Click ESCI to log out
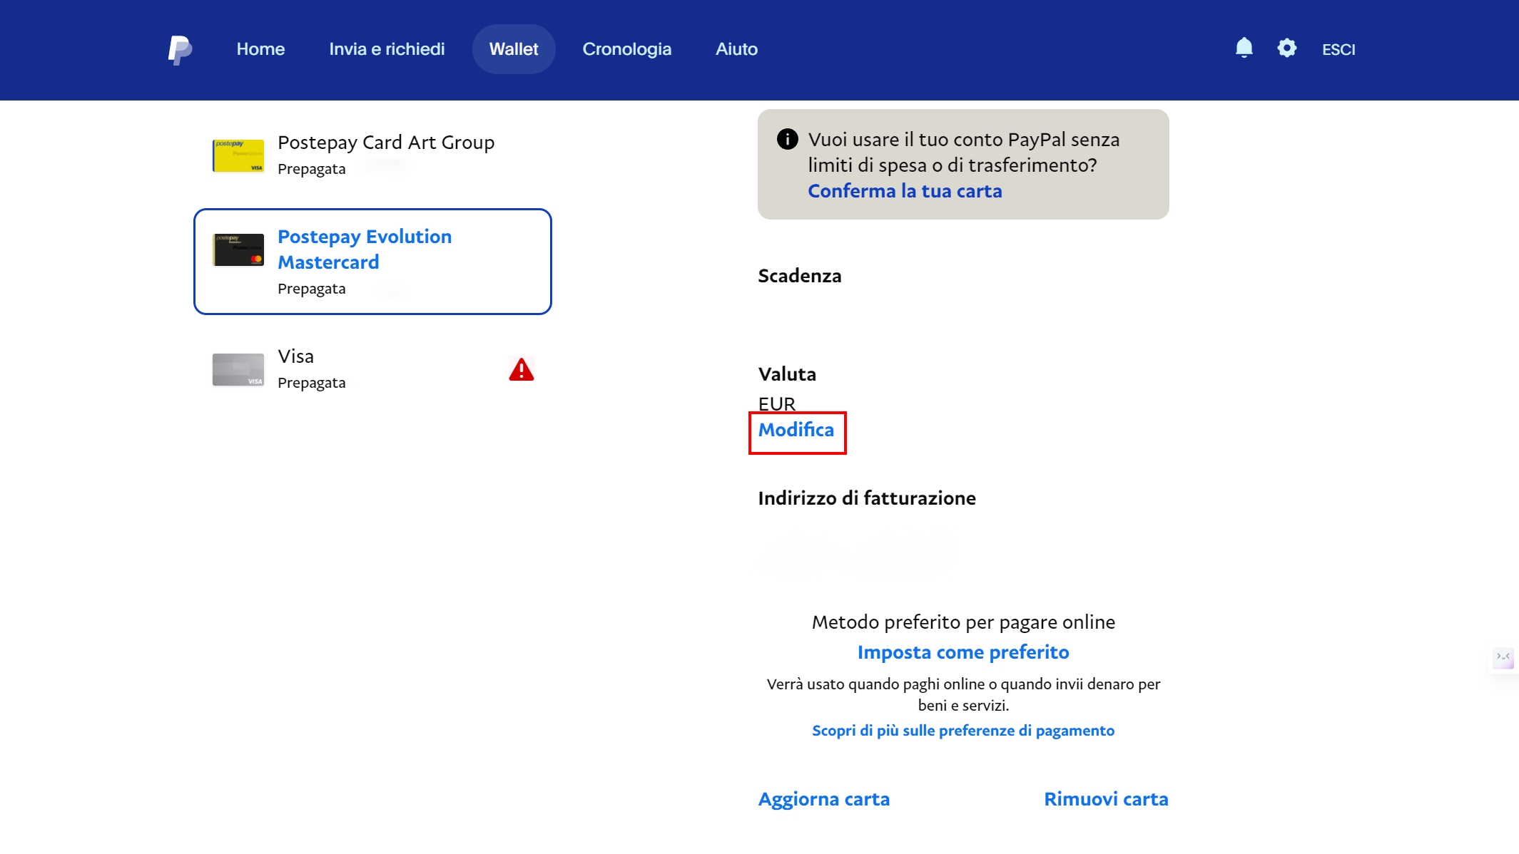The height and width of the screenshot is (854, 1519). point(1338,48)
